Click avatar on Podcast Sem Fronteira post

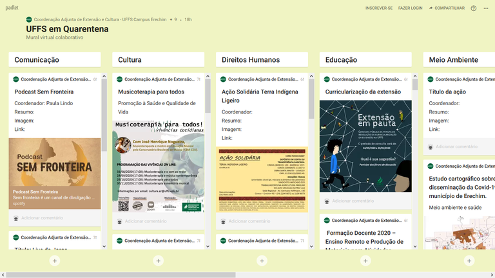tap(17, 79)
